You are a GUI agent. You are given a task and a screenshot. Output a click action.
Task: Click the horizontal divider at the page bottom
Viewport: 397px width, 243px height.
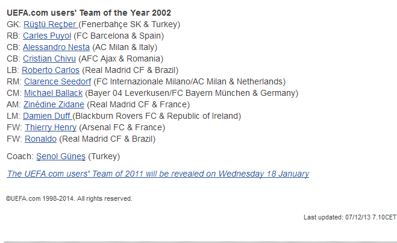(200, 242)
